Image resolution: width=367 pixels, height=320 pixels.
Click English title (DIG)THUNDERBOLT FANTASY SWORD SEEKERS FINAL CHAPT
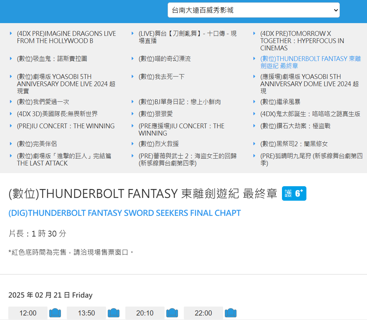pos(125,213)
